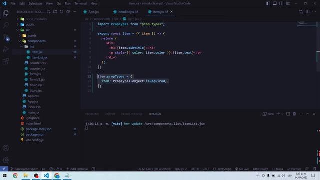Open launch profile dropdown next to plus
This screenshot has height=180, width=320.
click(282, 114)
